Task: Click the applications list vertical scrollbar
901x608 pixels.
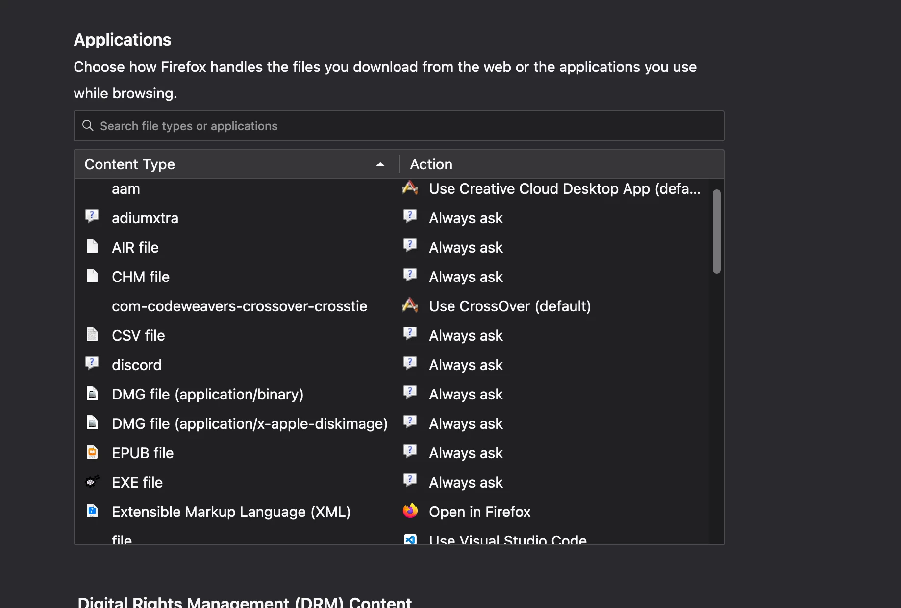Action: point(716,231)
